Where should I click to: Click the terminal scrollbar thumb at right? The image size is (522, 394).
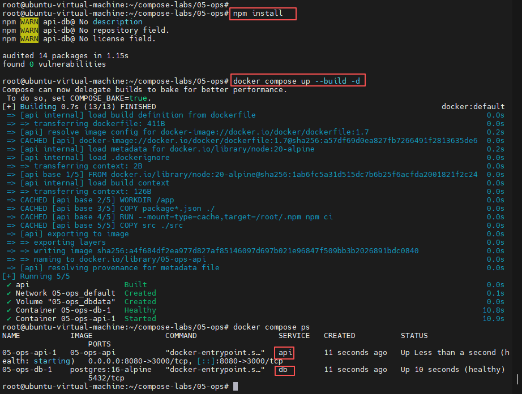[x=517, y=379]
